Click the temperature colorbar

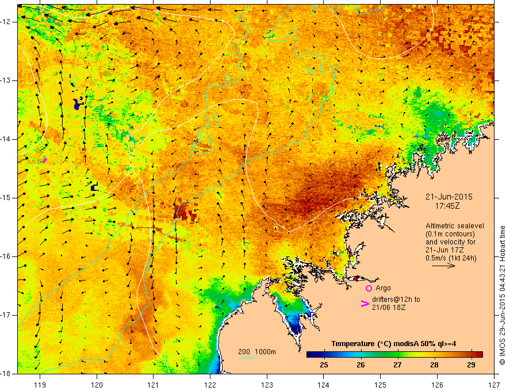pos(394,355)
